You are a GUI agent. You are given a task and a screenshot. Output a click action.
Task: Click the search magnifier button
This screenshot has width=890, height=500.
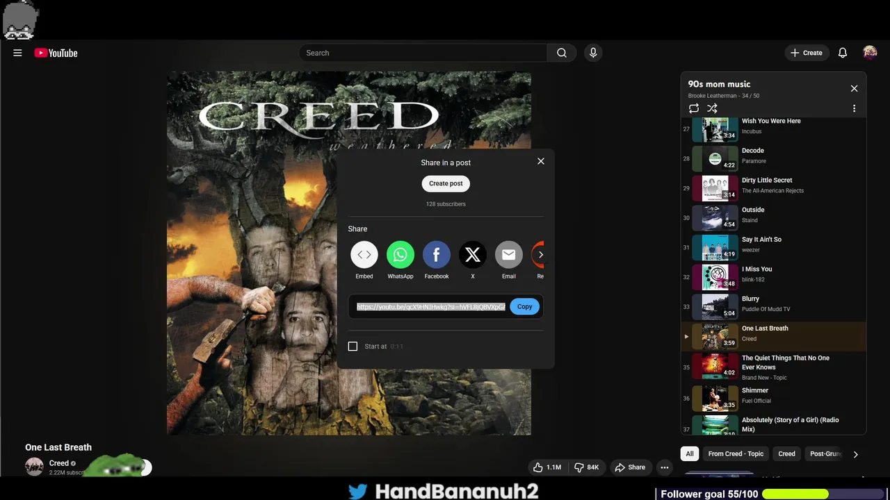point(562,53)
